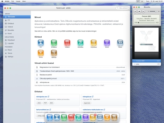Select Ülevaade in the sidebar

click(x=17, y=17)
